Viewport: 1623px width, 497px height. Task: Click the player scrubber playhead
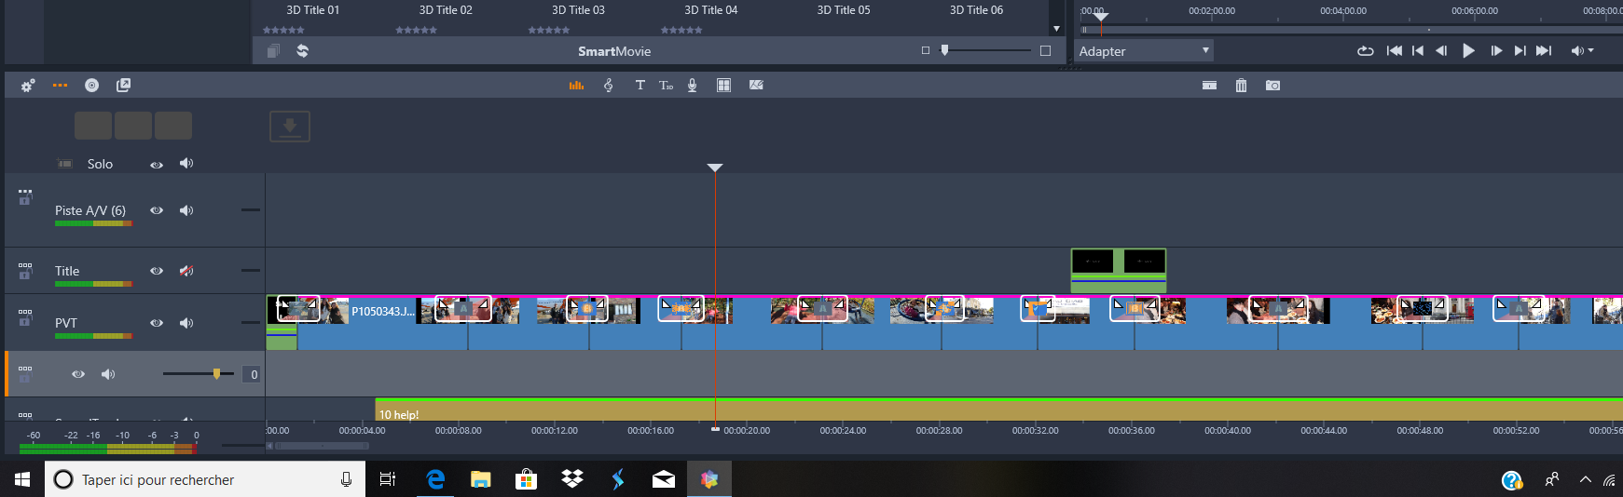point(1101,17)
